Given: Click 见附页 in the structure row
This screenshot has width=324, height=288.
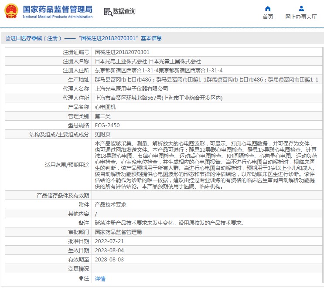Looking at the screenshot, I should (102, 135).
